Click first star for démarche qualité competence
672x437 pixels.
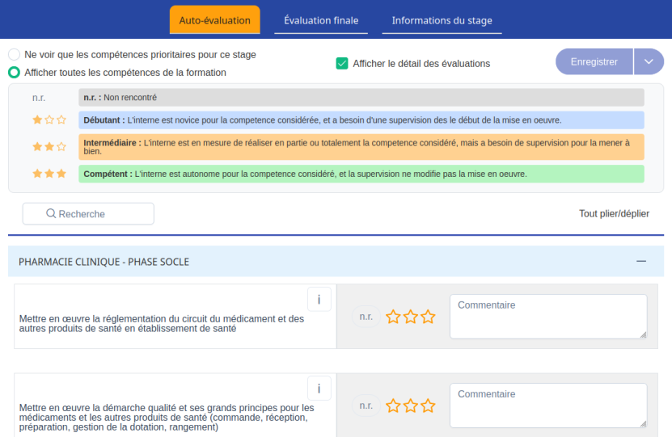pos(394,405)
